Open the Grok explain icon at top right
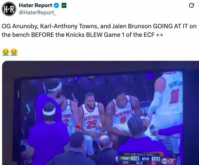The height and width of the screenshot is (165, 199). 191,6
